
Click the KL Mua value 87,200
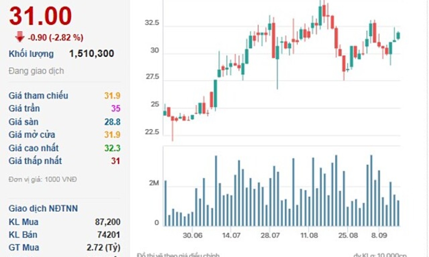(x=107, y=222)
